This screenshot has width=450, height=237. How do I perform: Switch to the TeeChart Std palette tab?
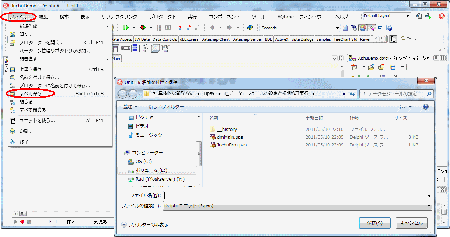(x=345, y=39)
